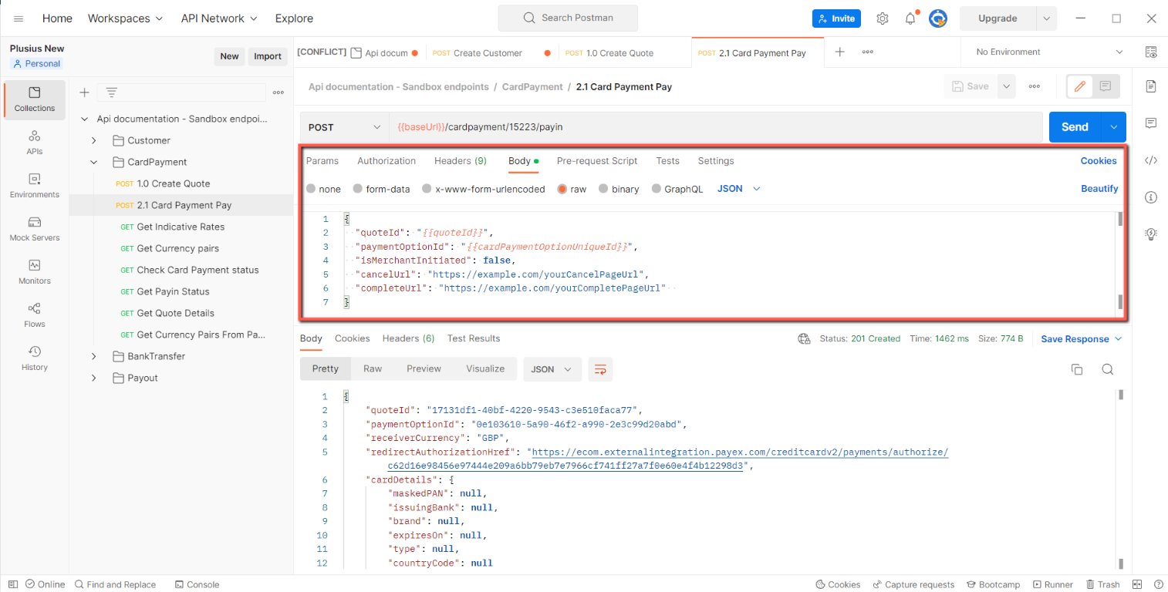Screen dimensions: 1168x592
Task: Select the GraphQL body radio button
Action: 657,189
